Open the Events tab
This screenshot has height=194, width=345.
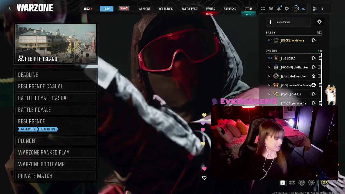[210, 9]
